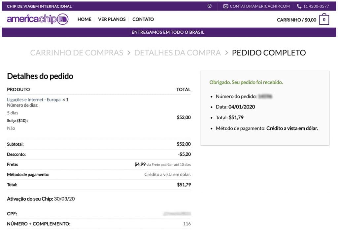
Task: Click the envelope icon beside the email
Action: coord(226,6)
